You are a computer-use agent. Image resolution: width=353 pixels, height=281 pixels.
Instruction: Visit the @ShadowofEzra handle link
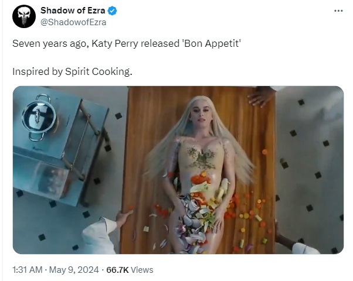73,22
